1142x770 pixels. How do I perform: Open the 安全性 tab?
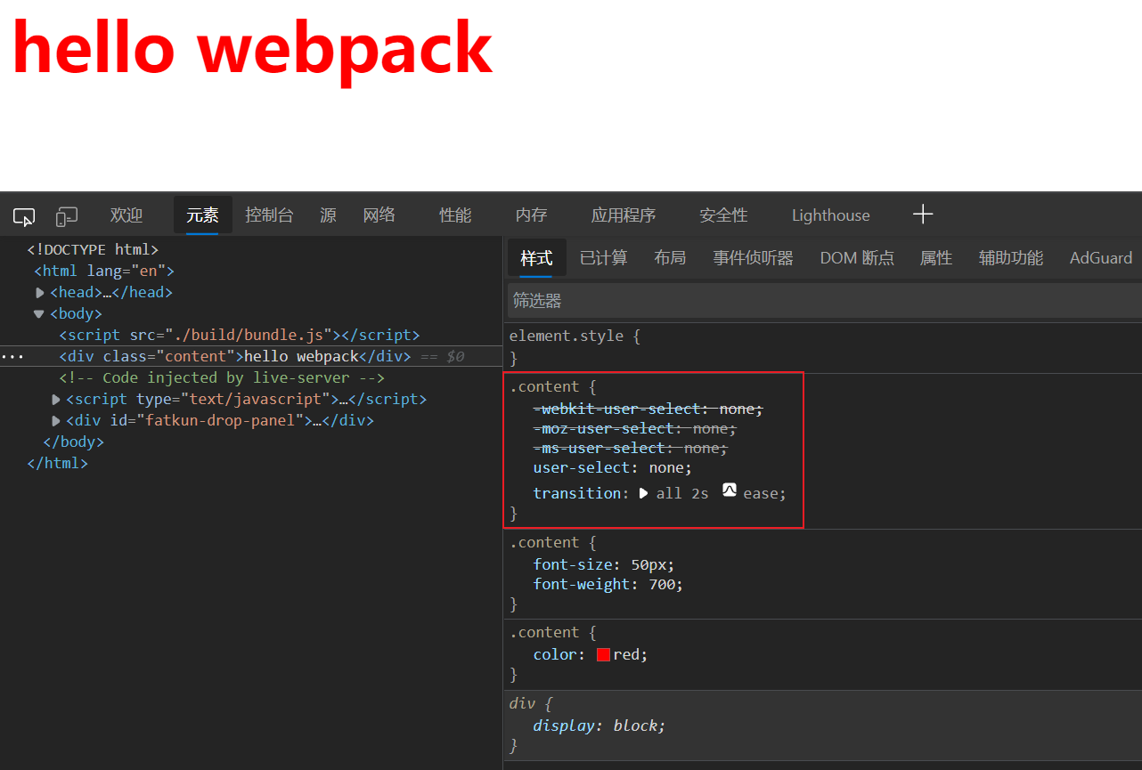coord(723,215)
